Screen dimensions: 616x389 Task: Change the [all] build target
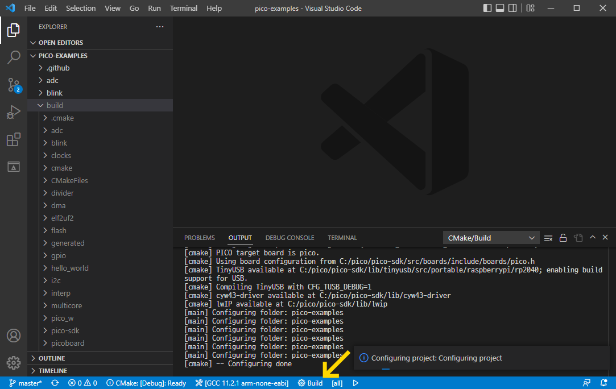[337, 383]
